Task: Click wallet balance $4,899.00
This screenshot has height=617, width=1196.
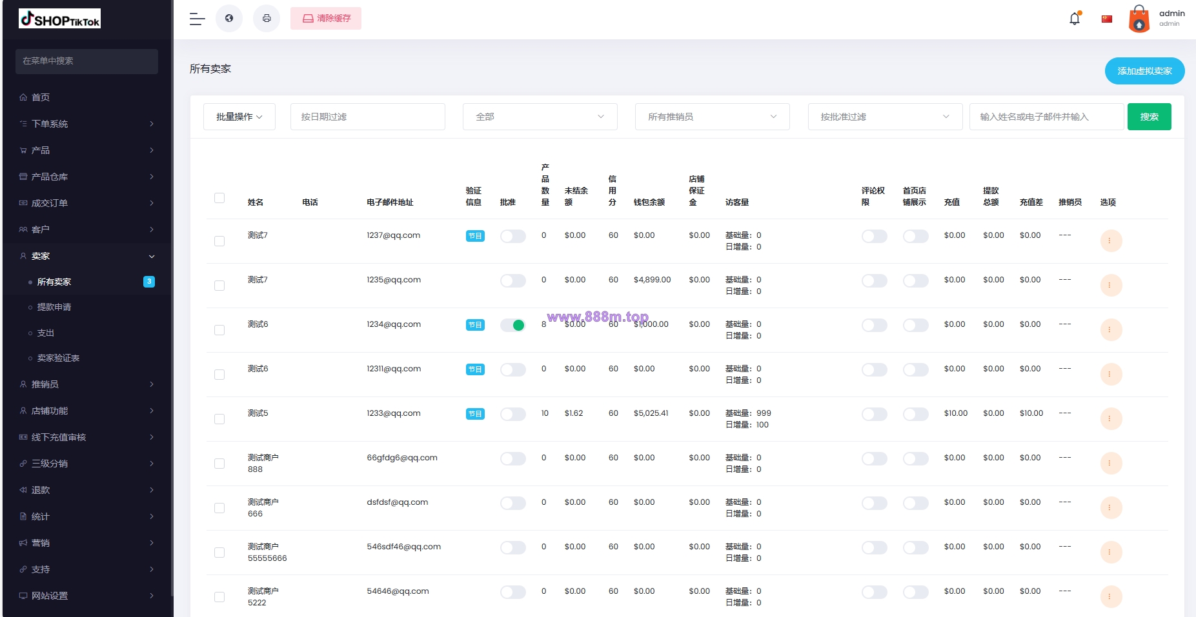Action: (x=652, y=280)
